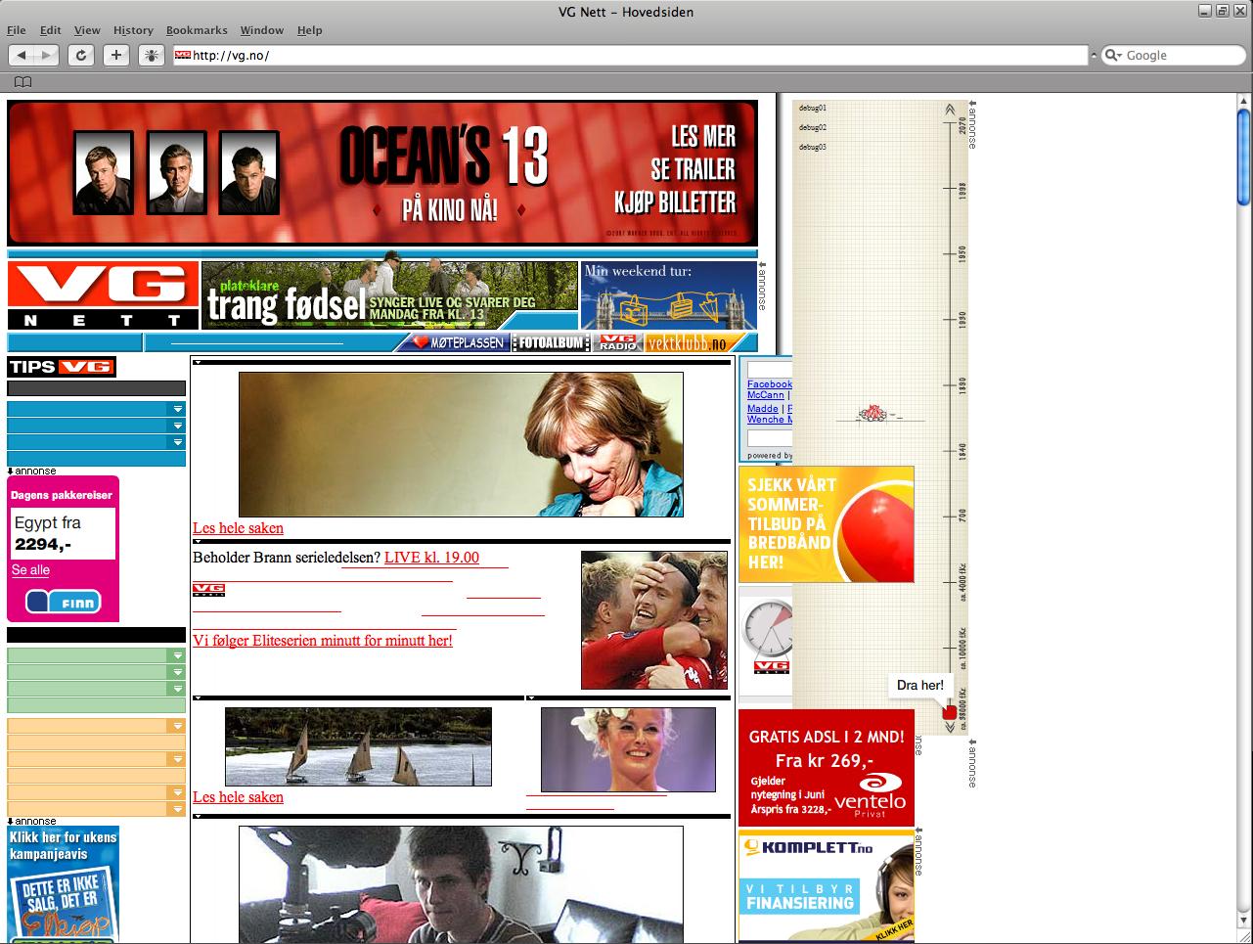Click "Les hele saken" under the woman's photo
The image size is (1253, 944).
coord(238,528)
